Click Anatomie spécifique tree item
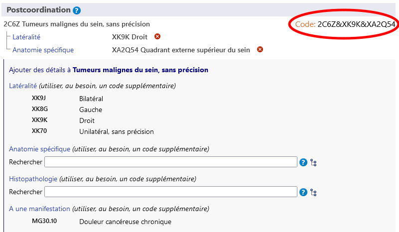399x232 pixels. click(43, 50)
